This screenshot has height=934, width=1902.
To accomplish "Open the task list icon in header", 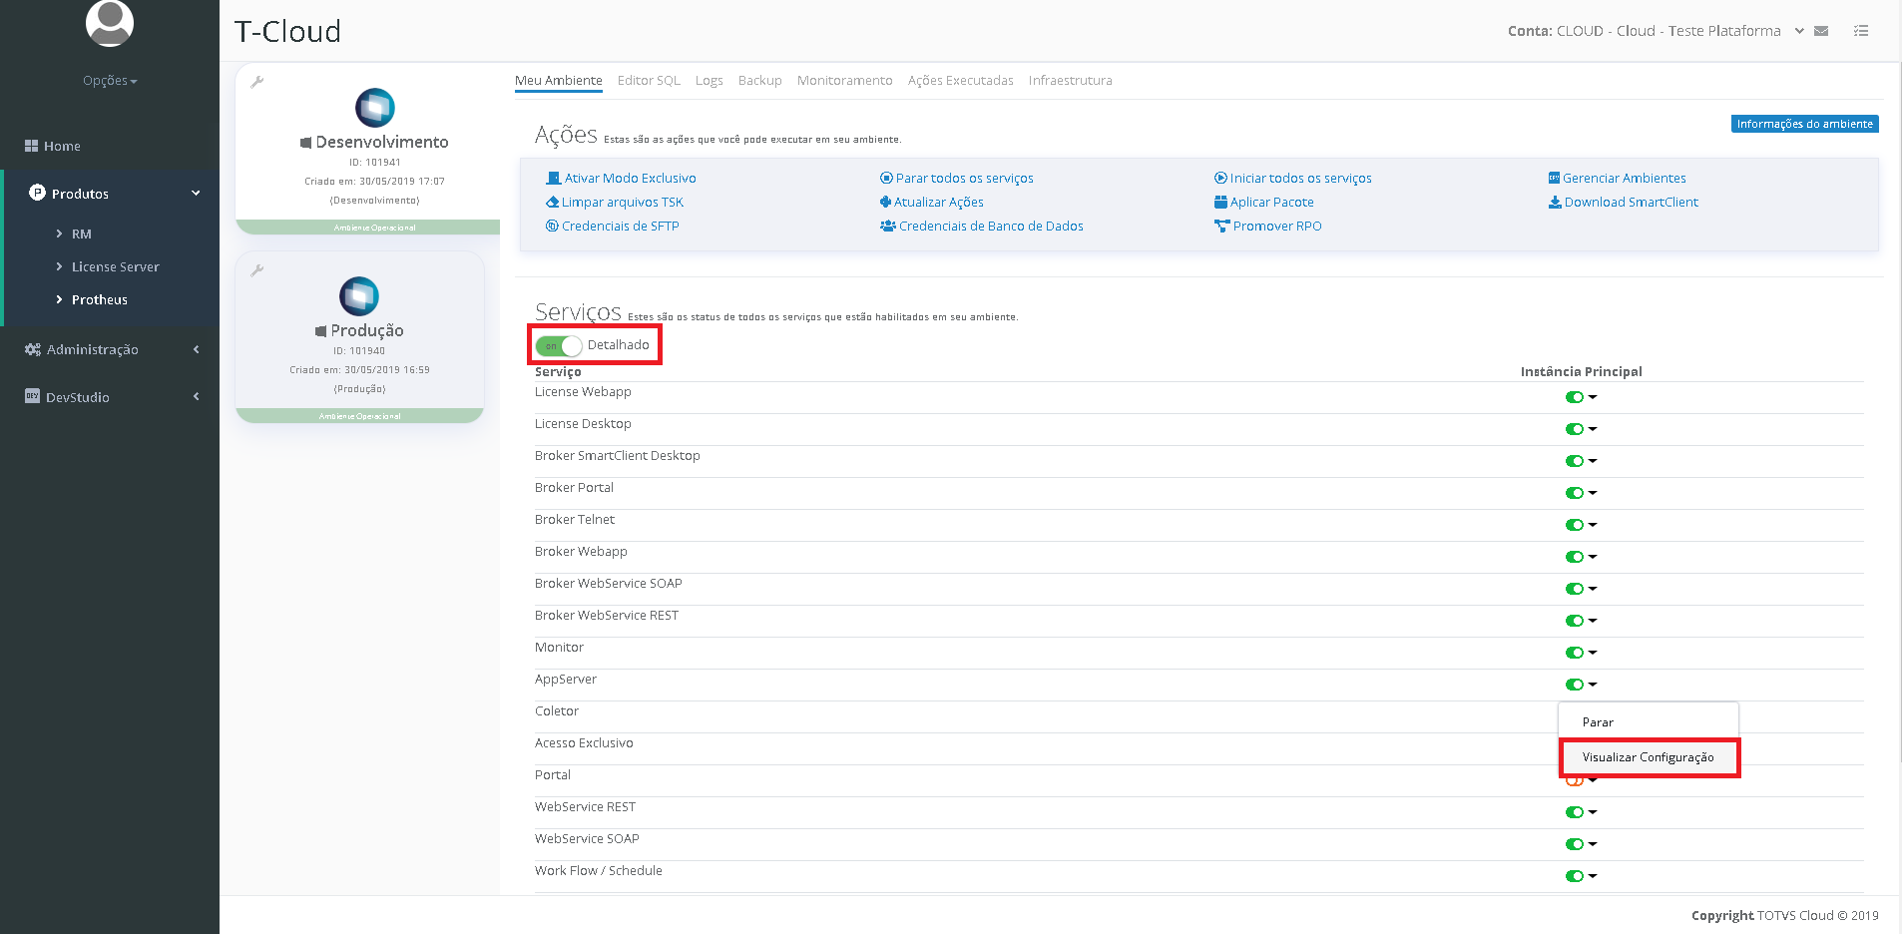I will pos(1861,31).
